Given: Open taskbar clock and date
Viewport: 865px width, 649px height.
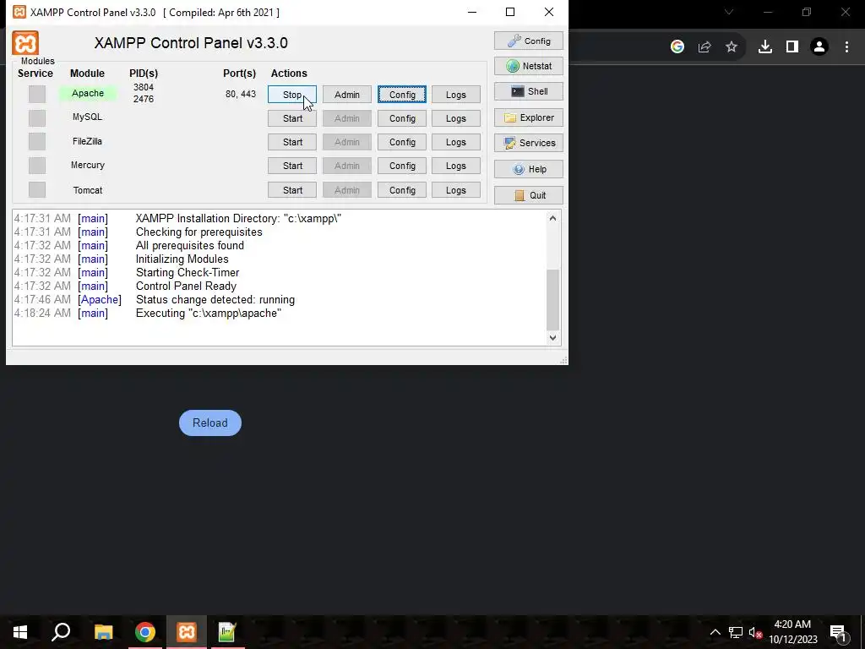Looking at the screenshot, I should click(x=792, y=632).
